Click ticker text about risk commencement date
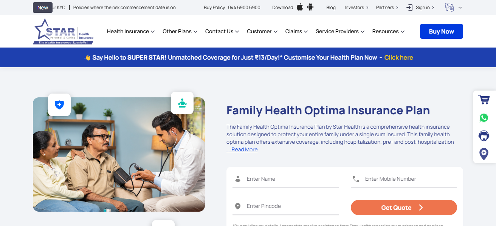Viewport: 496px width, 226px height. click(124, 8)
